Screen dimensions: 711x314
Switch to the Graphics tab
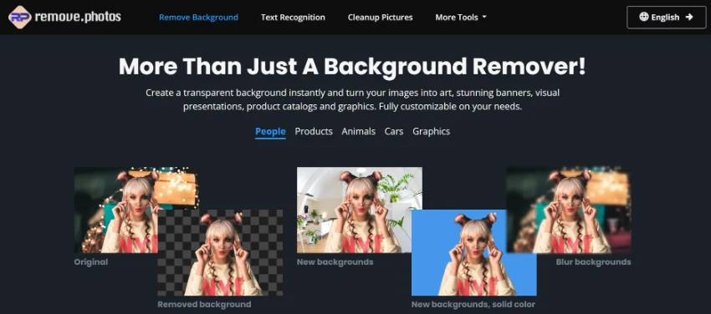point(432,132)
